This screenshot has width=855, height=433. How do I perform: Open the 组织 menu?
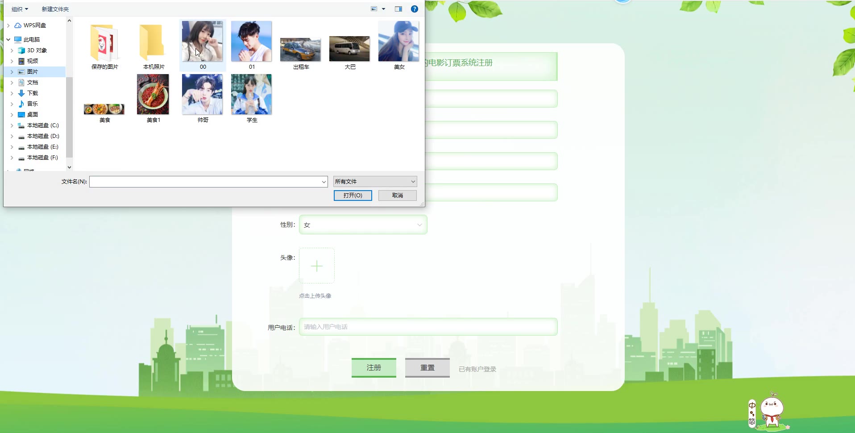[20, 9]
